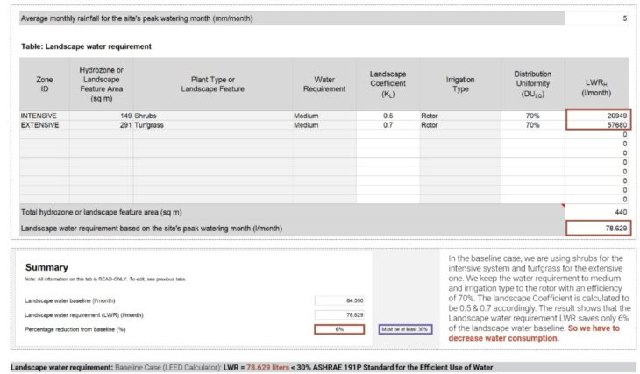Viewport: 640px width, 374px height.
Task: Select the INTENSIVE zone ID cell
Action: point(40,116)
